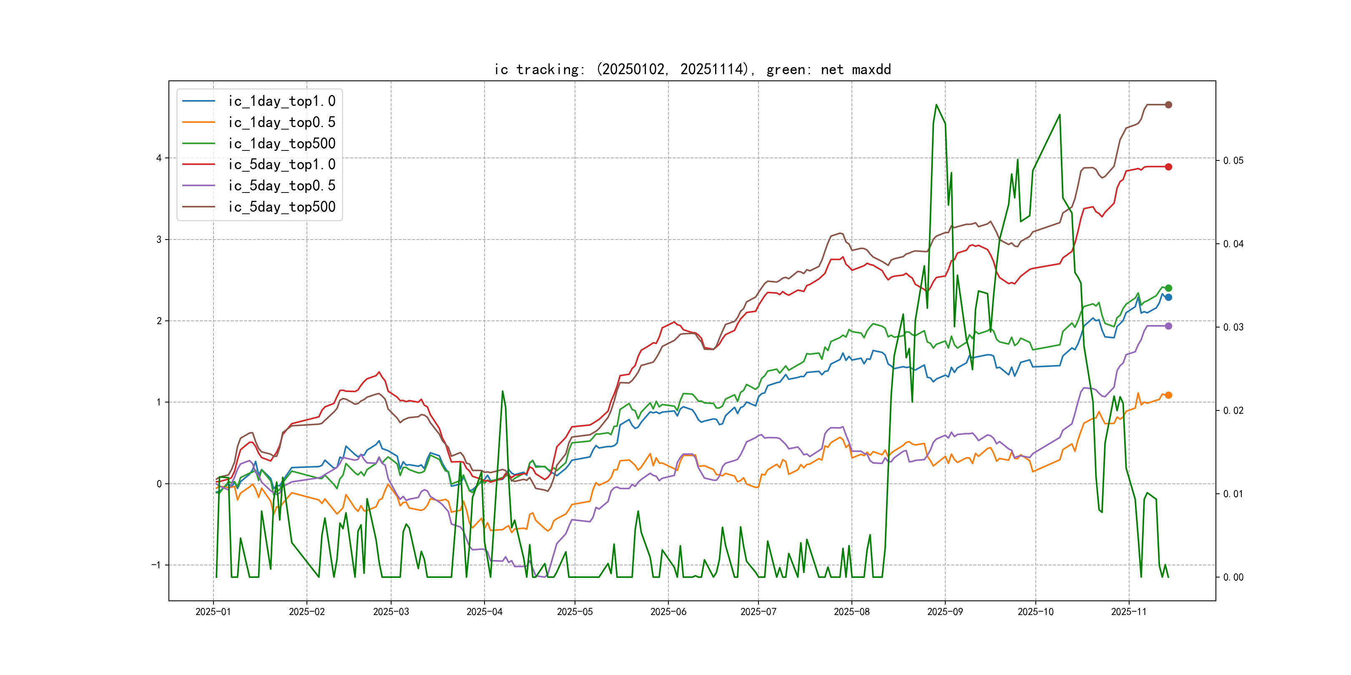
Task: Click the brown endpoint marker dot
Action: coord(1168,105)
